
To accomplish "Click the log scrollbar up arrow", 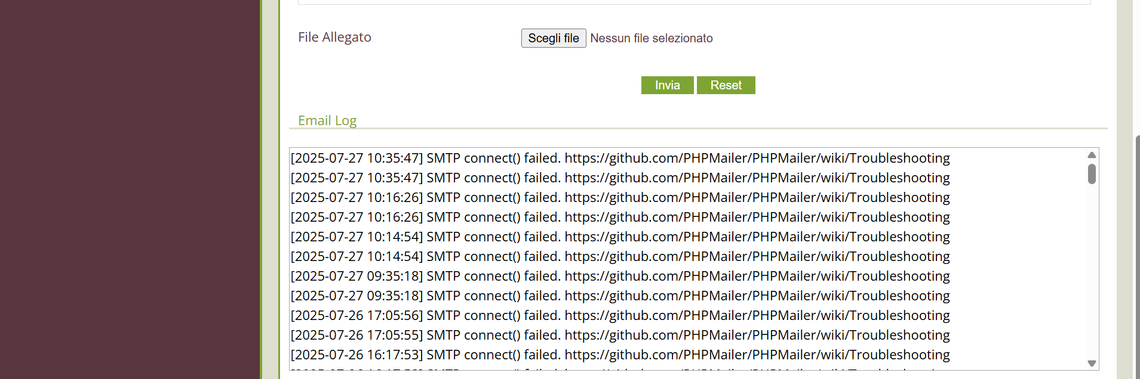I will pyautogui.click(x=1092, y=155).
